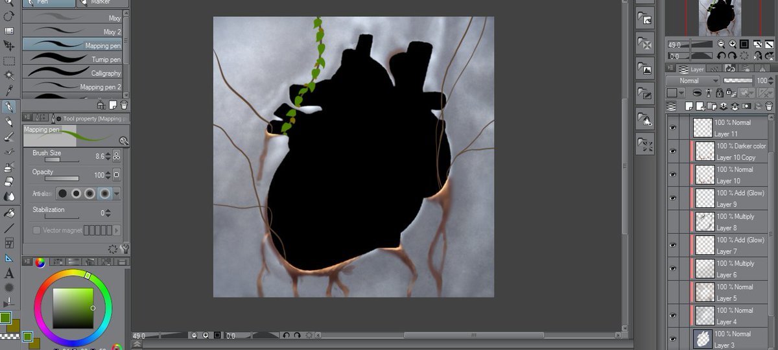The width and height of the screenshot is (778, 350).
Task: Select the rectangular Selection marquee tool
Action: 9,61
